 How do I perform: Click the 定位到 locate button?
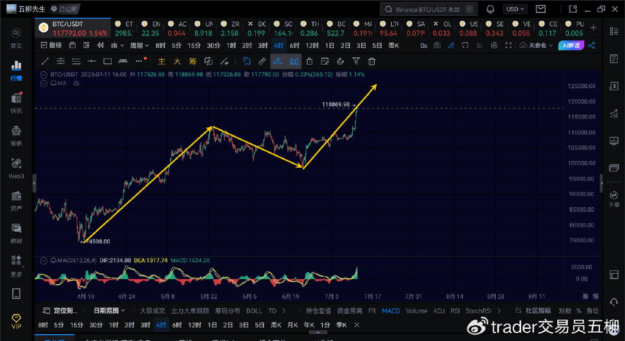point(60,310)
